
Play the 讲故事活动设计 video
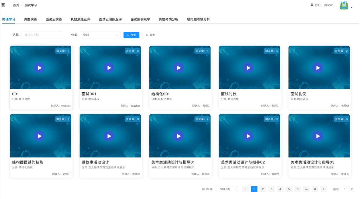point(109,136)
